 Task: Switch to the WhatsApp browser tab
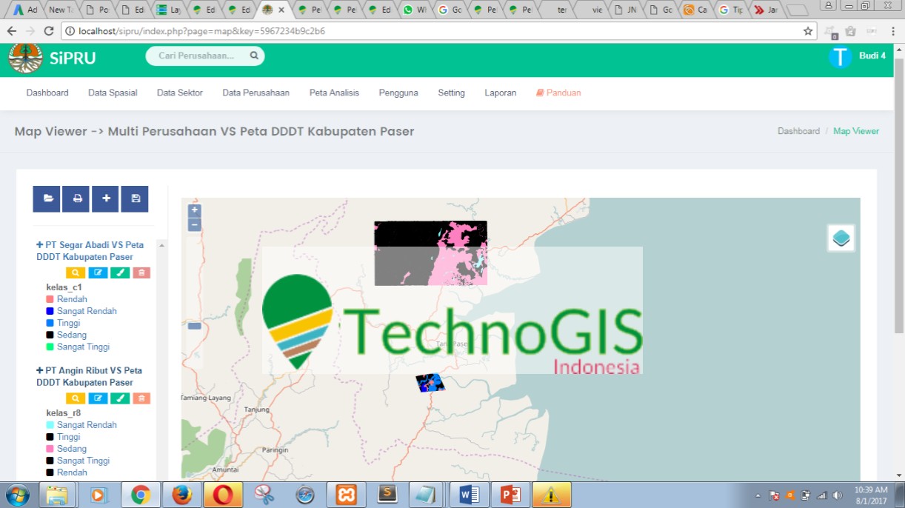point(415,10)
